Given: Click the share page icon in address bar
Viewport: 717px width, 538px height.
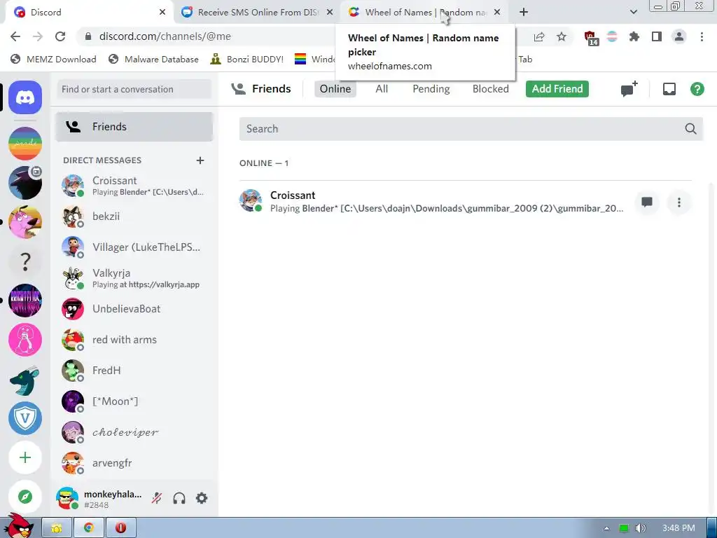Looking at the screenshot, I should tap(539, 36).
